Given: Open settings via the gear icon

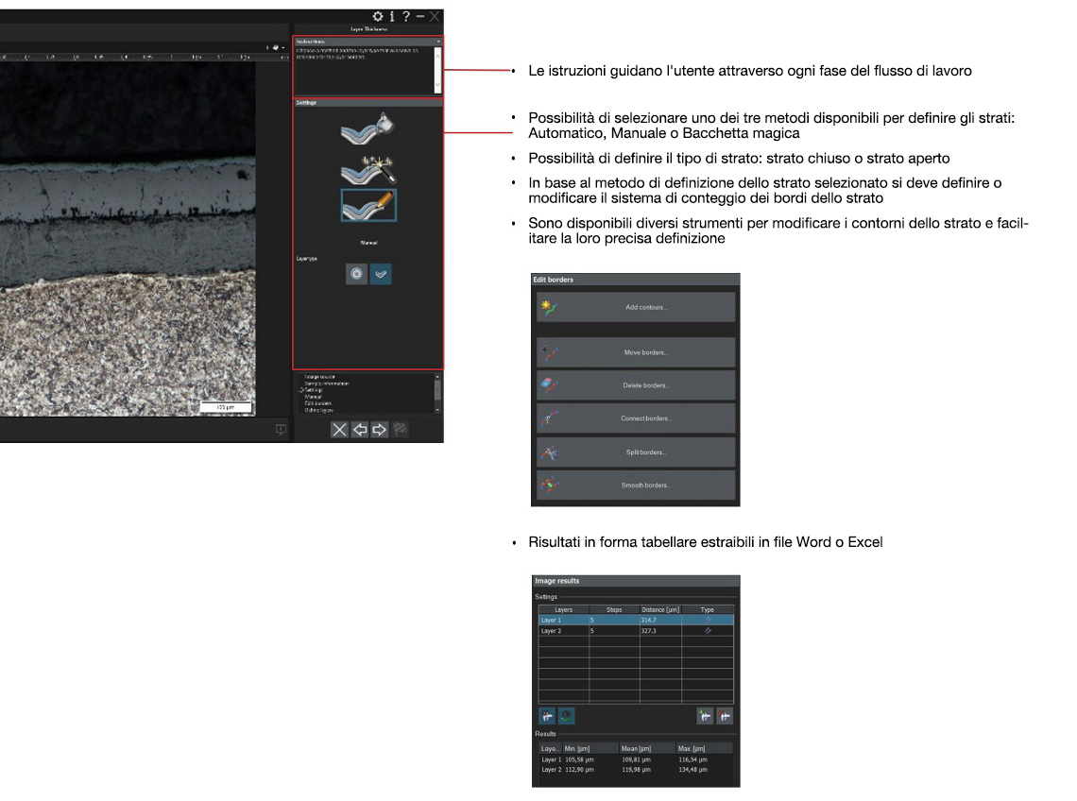Looking at the screenshot, I should tap(378, 16).
